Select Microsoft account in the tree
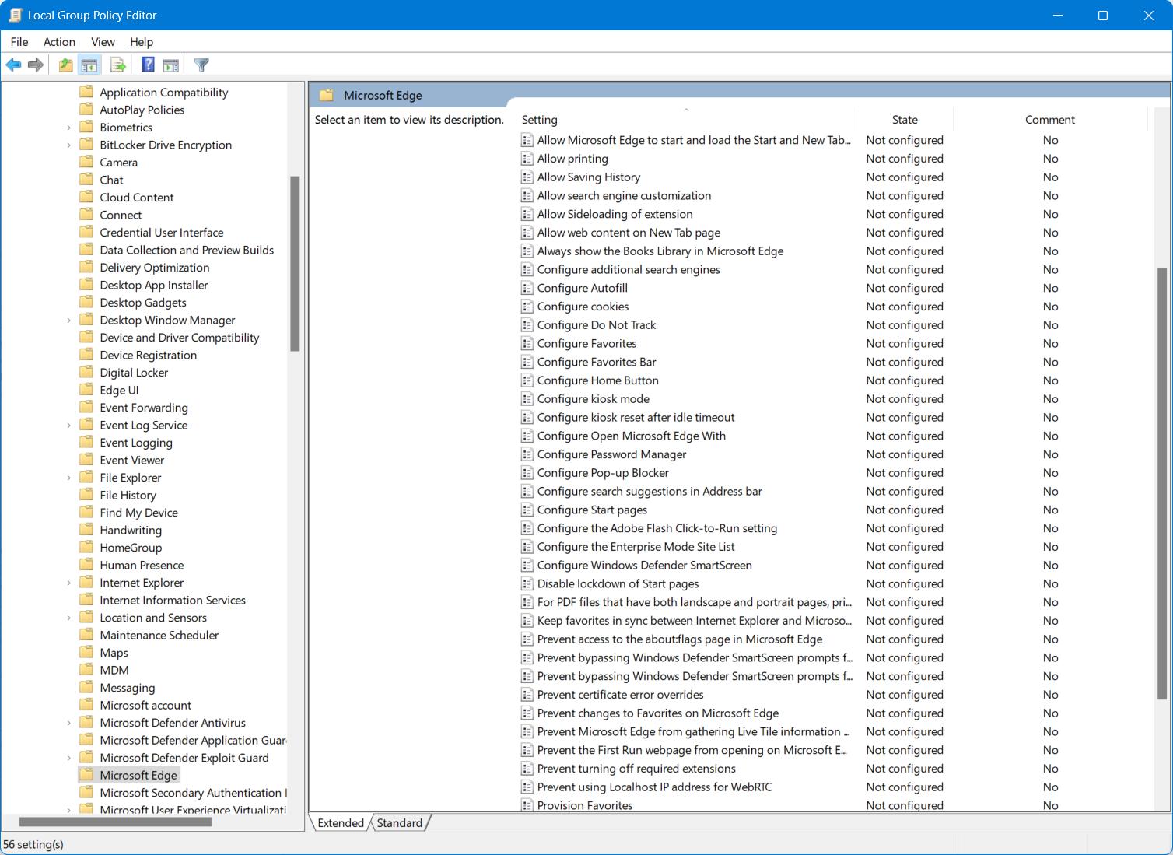 tap(145, 706)
